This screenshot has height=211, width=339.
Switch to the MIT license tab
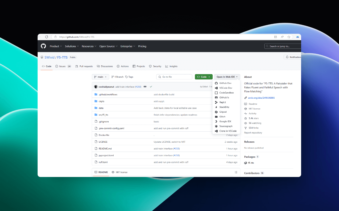pos(119,172)
